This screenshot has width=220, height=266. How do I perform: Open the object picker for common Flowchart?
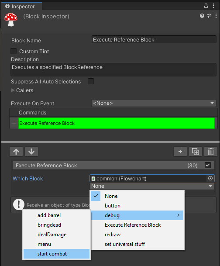point(210,178)
